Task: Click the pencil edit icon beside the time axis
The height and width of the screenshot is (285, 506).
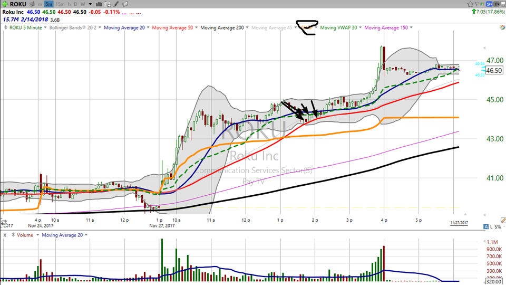Action: point(503,220)
